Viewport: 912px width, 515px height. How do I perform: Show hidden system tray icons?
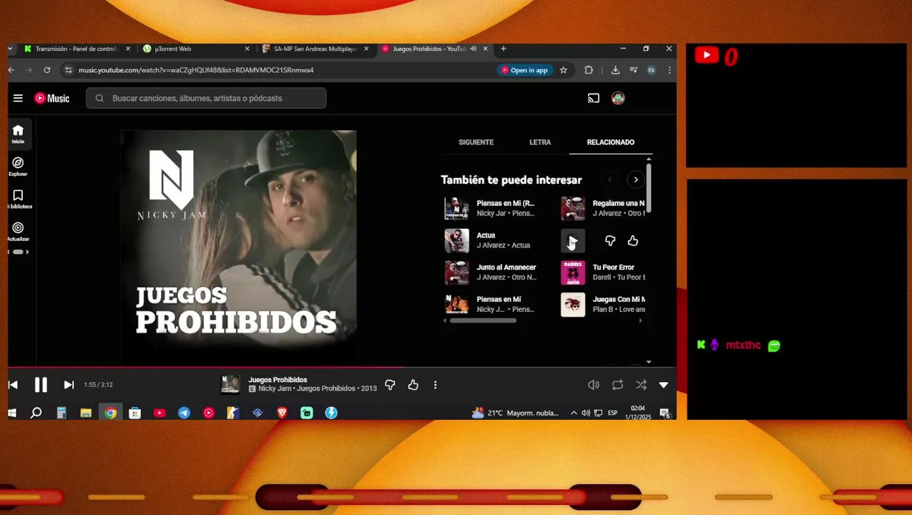[574, 413]
